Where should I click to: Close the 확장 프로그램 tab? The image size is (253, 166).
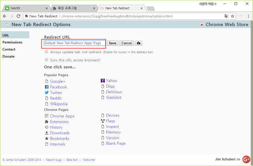[x=94, y=8]
